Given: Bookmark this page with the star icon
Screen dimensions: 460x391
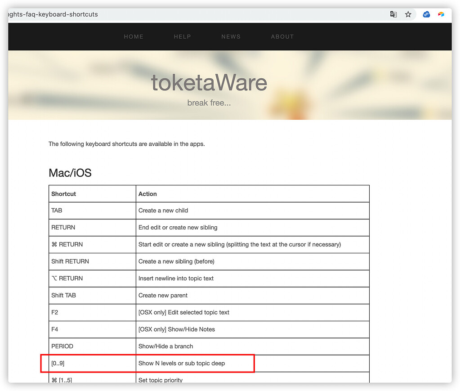Looking at the screenshot, I should [x=408, y=14].
